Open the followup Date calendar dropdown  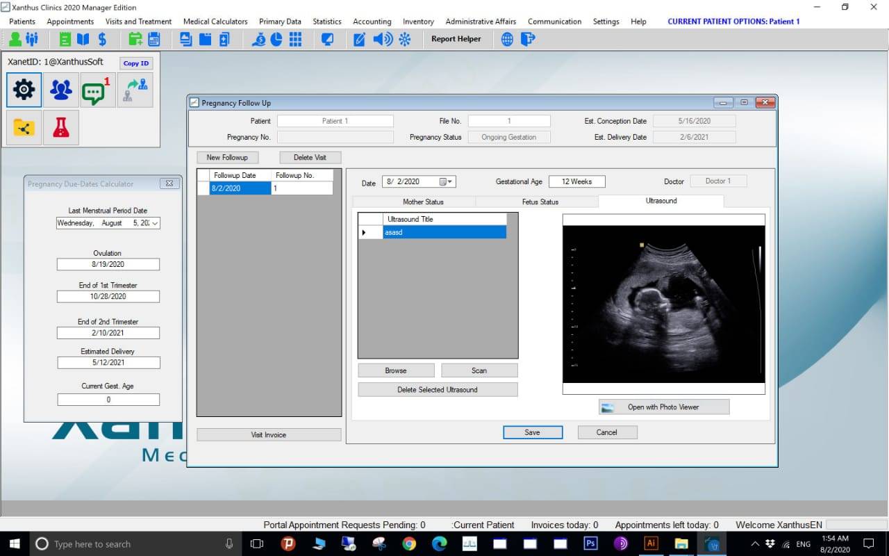pyautogui.click(x=447, y=182)
